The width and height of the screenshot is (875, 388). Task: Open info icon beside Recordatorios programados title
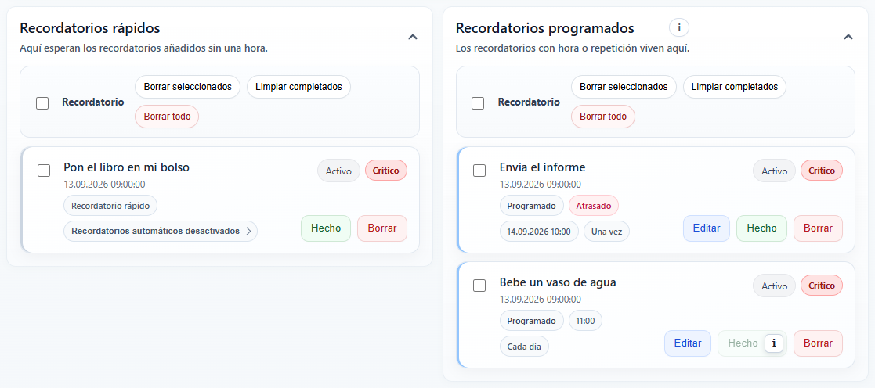679,27
